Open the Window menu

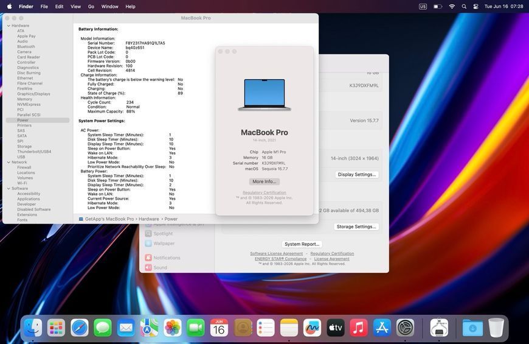(x=109, y=7)
